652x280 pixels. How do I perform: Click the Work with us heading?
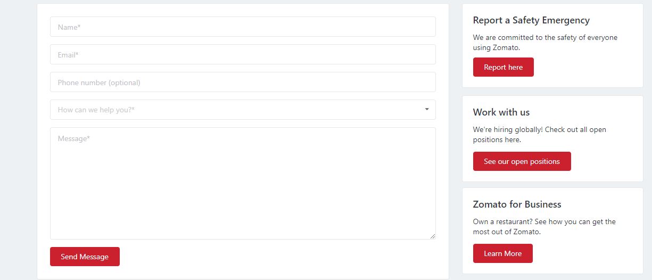point(501,112)
